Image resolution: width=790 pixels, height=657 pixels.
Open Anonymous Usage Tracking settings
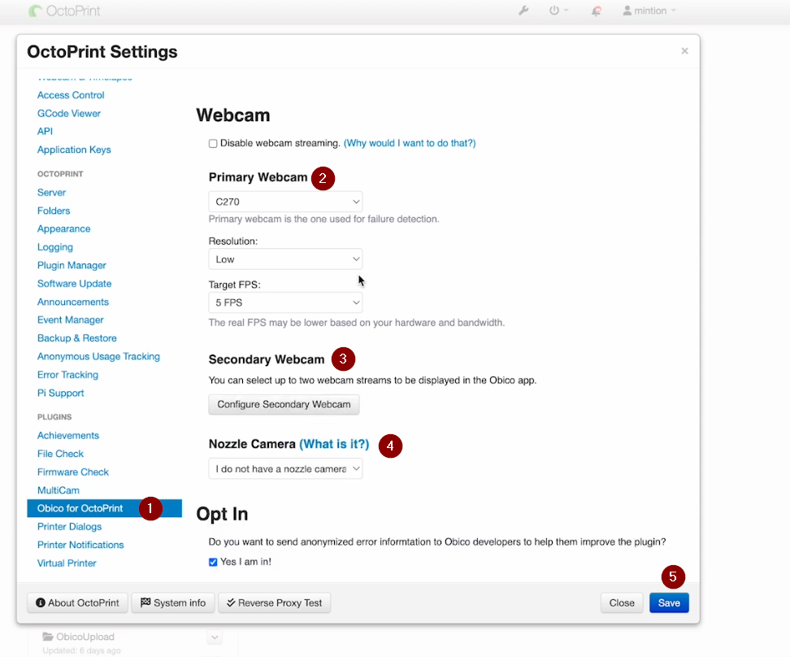click(99, 356)
